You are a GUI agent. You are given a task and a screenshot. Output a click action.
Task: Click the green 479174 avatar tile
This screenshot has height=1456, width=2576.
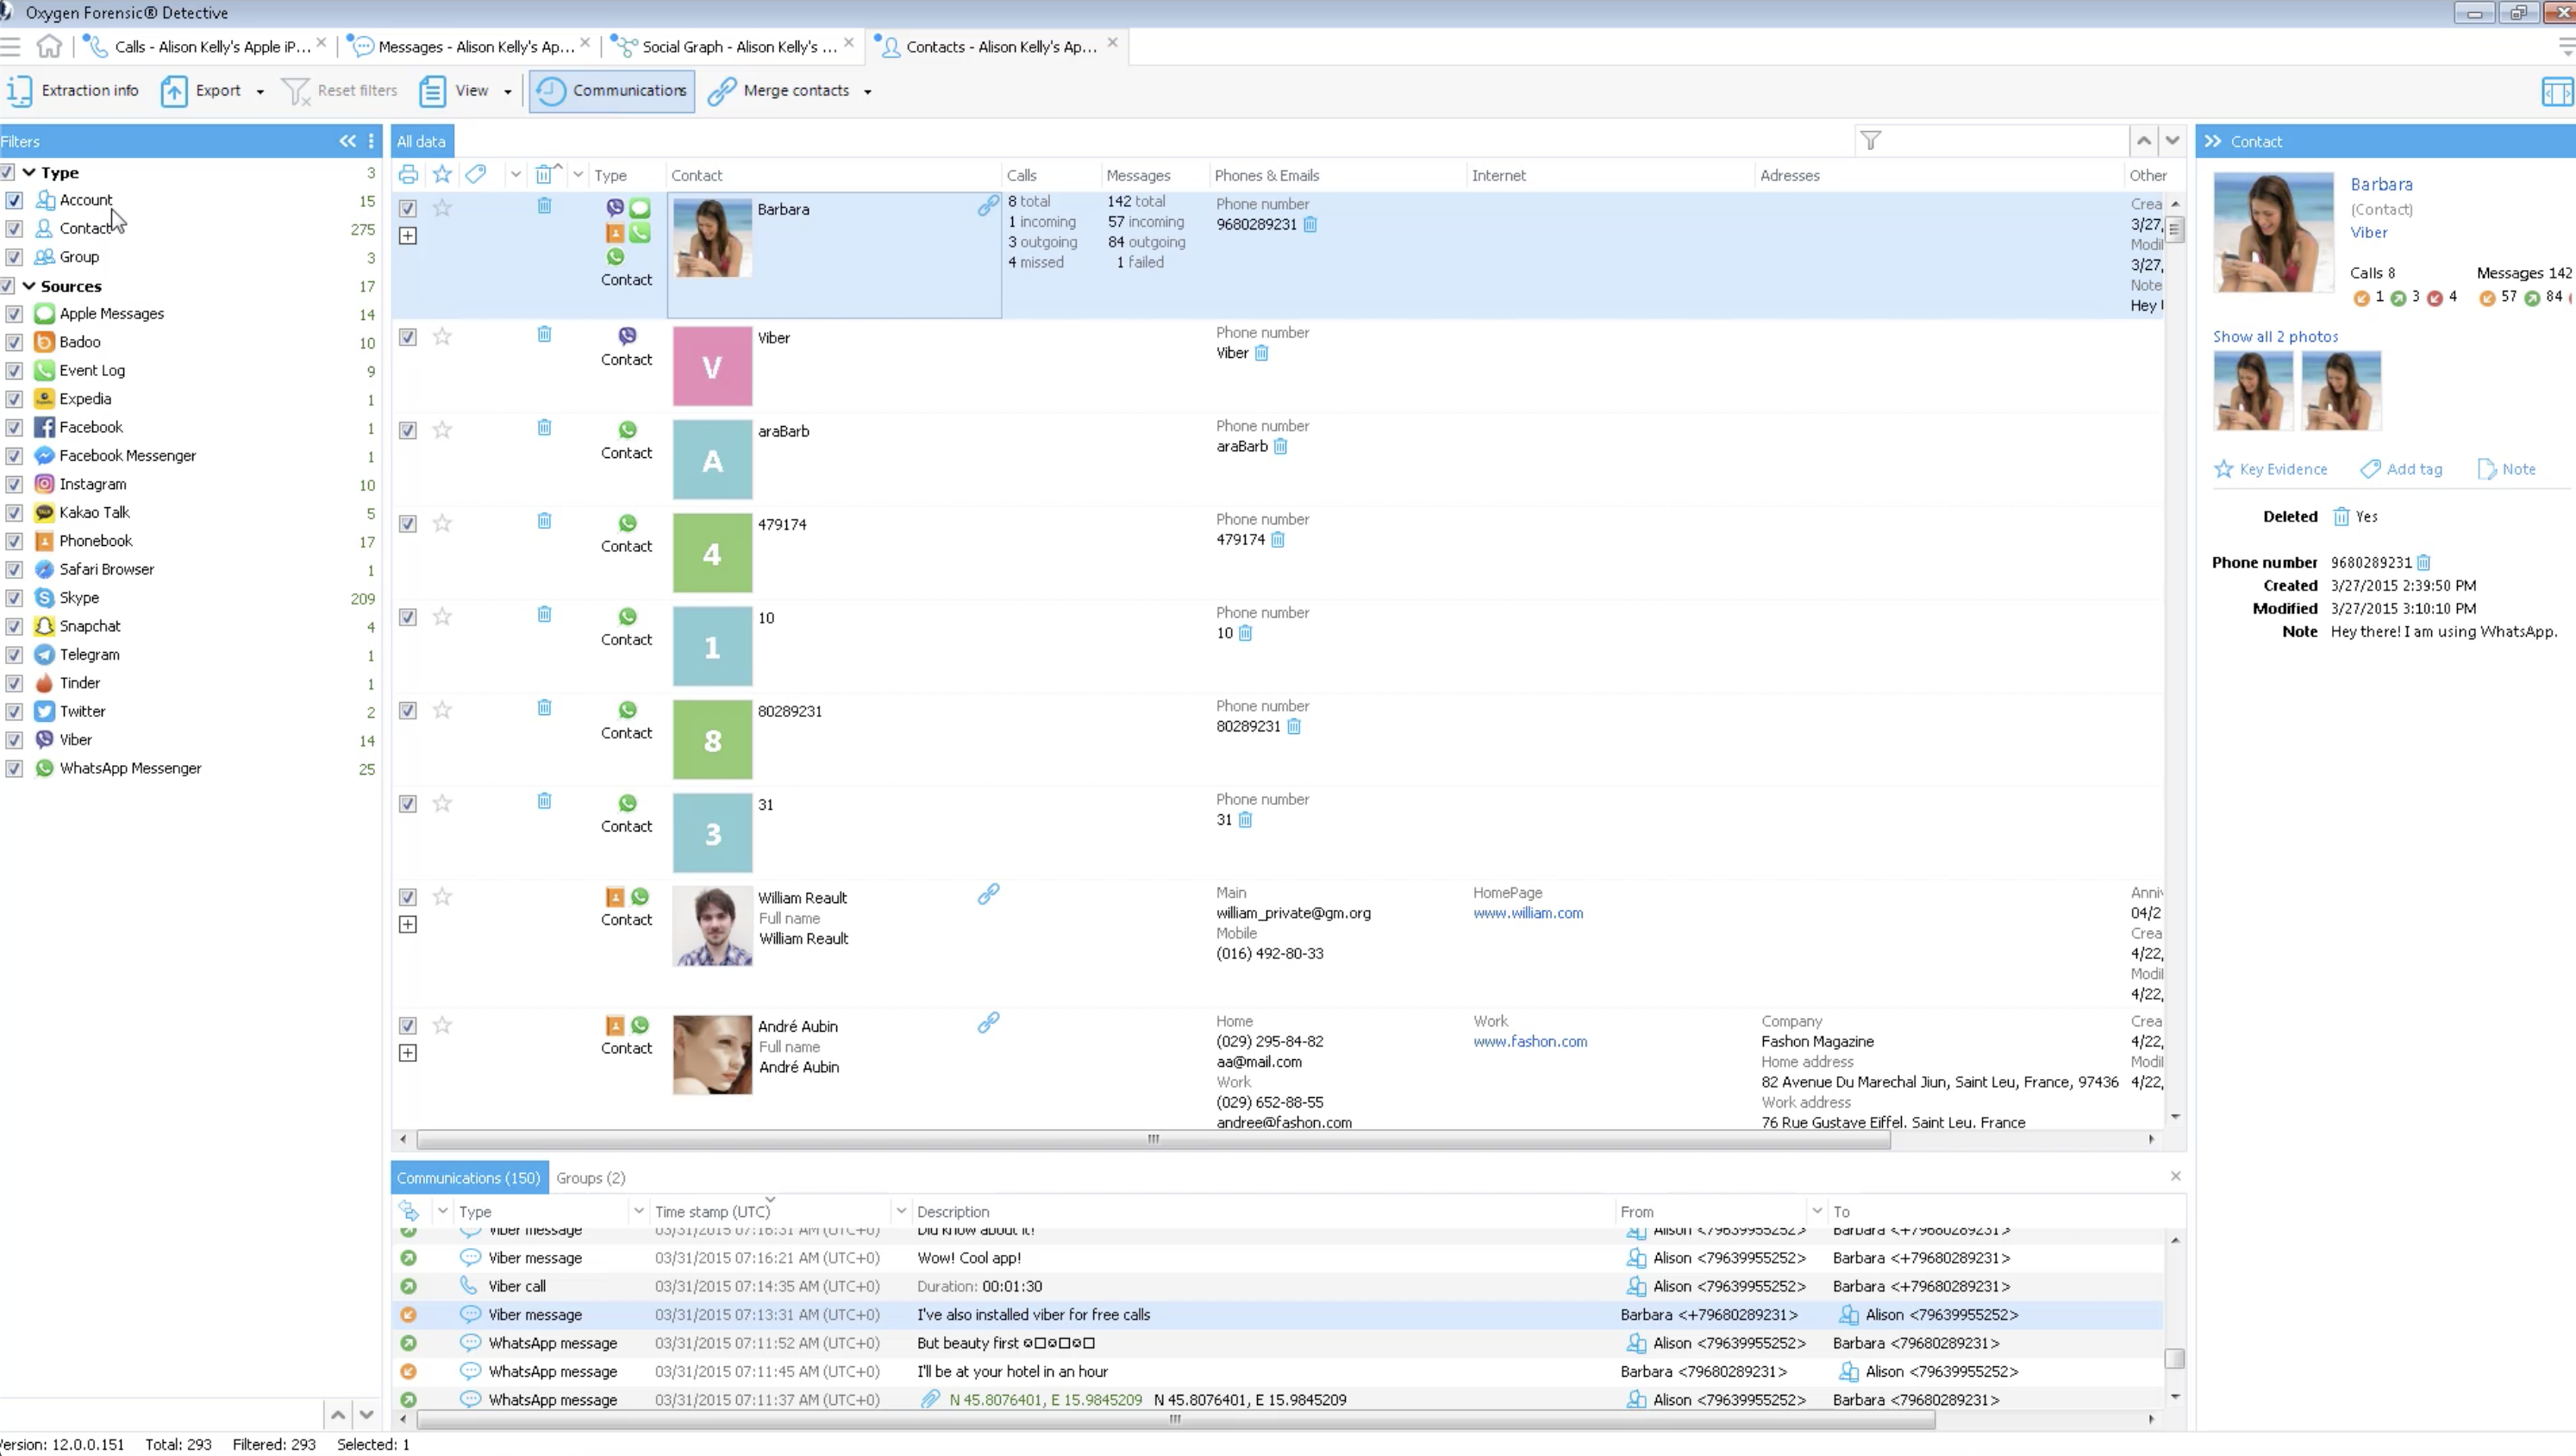(x=712, y=554)
